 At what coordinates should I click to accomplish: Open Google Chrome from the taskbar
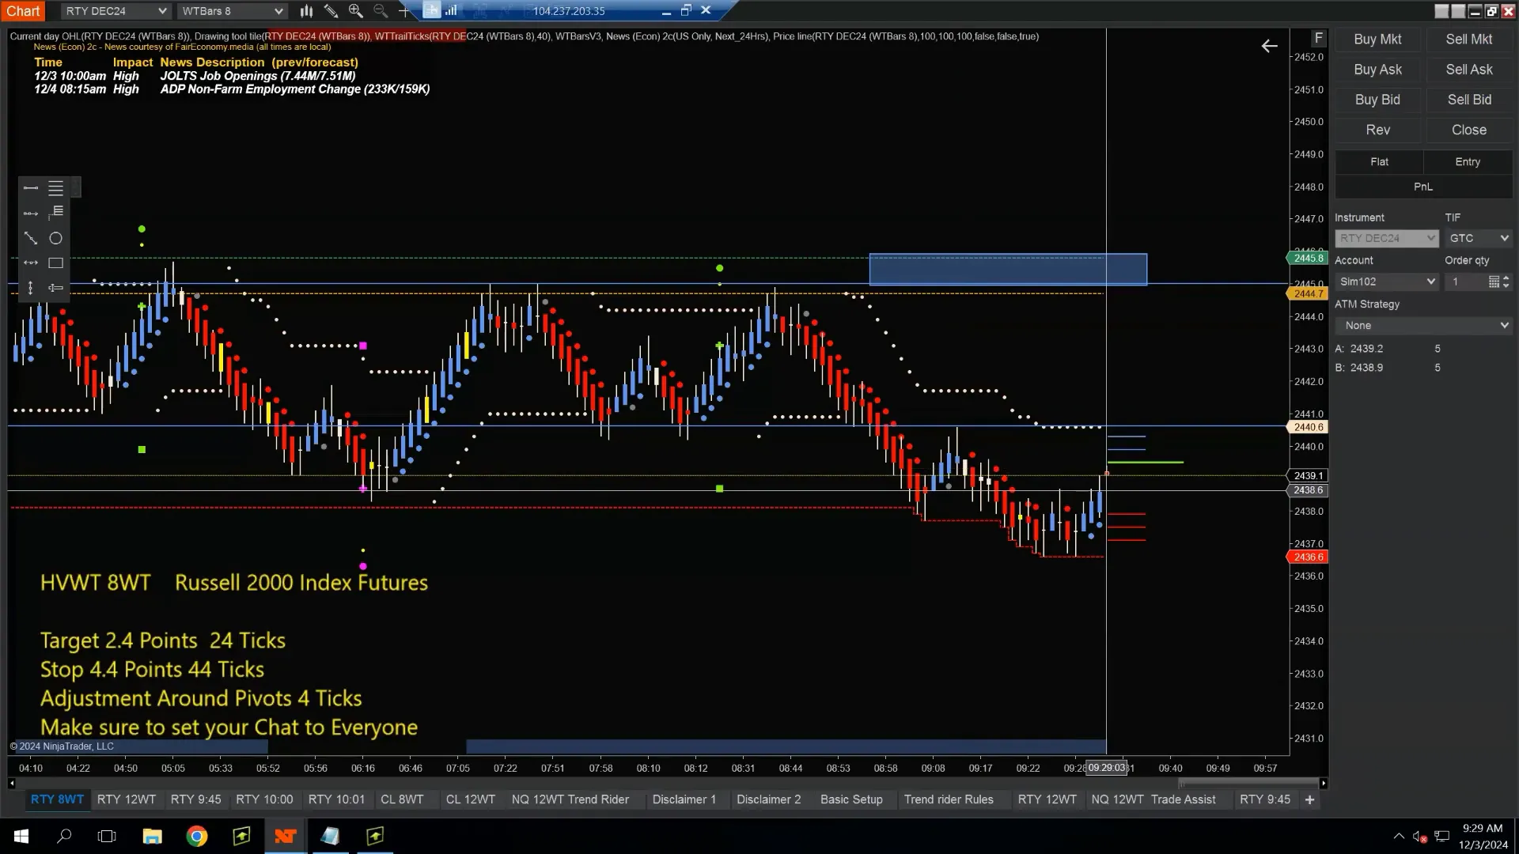[x=197, y=836]
